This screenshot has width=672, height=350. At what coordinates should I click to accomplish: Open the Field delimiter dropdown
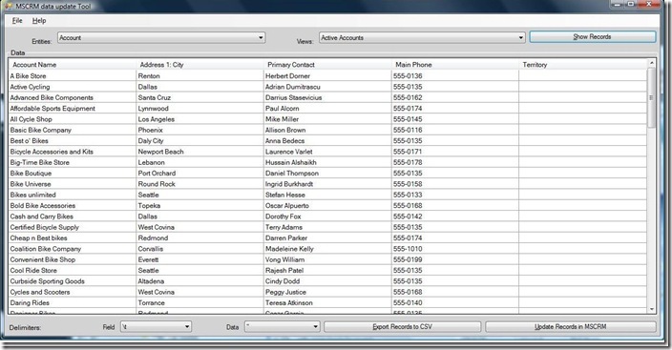[156, 327]
